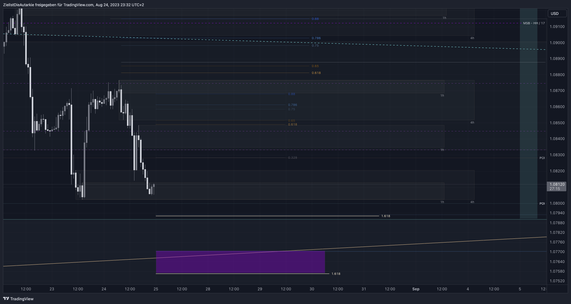Click the 30 date label on time axis
Screen dimensions: 571x304
click(312, 289)
